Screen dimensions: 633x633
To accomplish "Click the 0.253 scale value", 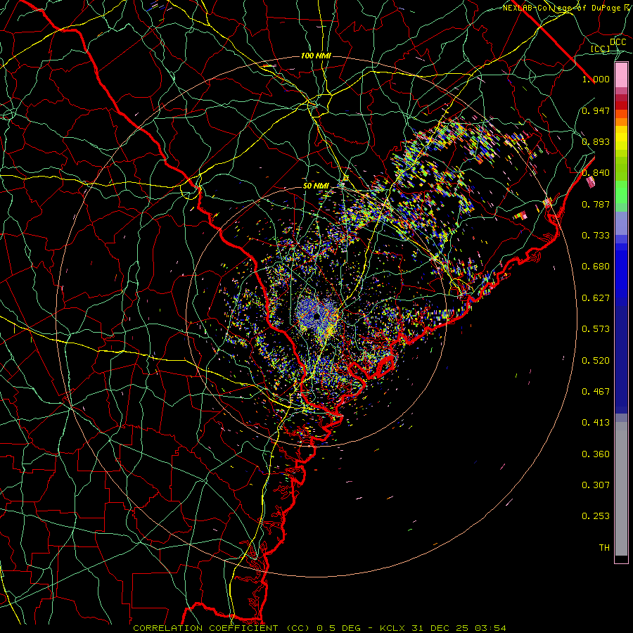I will (596, 516).
